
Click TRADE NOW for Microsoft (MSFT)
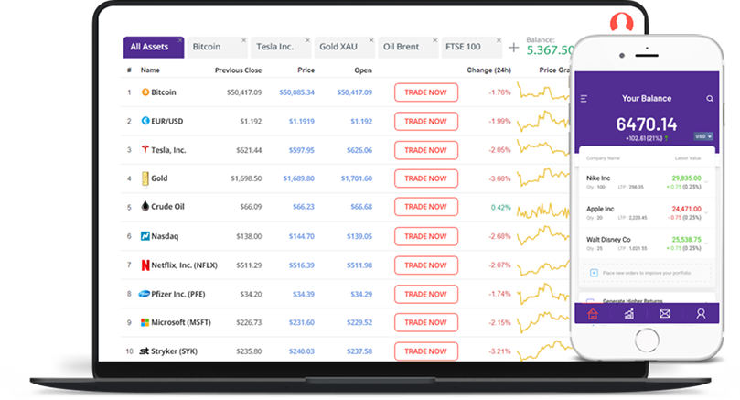[x=426, y=322]
